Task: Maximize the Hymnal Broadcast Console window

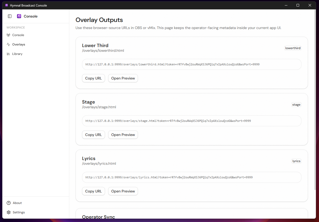Action: 298,5
